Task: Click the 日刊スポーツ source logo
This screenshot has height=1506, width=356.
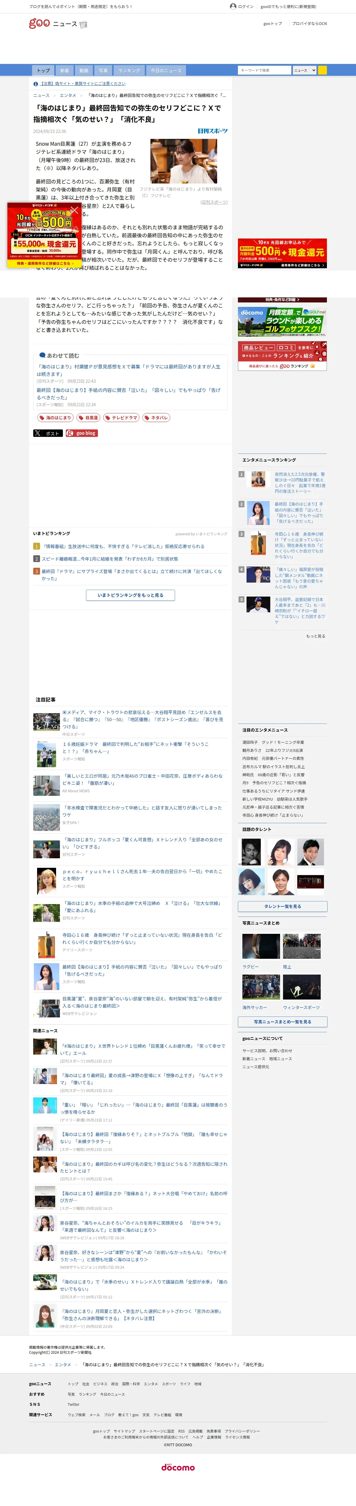Action: pos(212,131)
